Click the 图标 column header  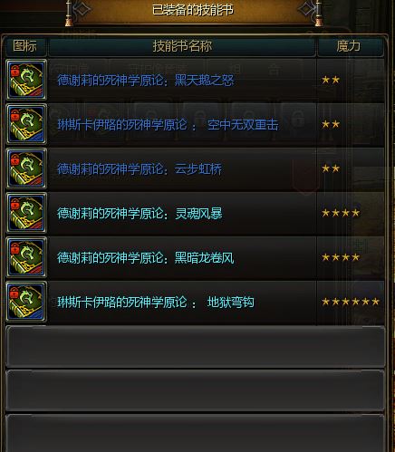(25, 46)
